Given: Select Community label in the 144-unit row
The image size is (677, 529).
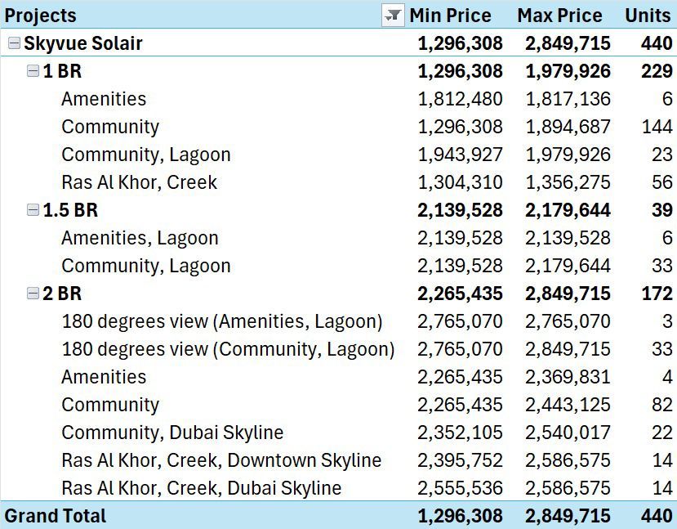Looking at the screenshot, I should click(110, 127).
